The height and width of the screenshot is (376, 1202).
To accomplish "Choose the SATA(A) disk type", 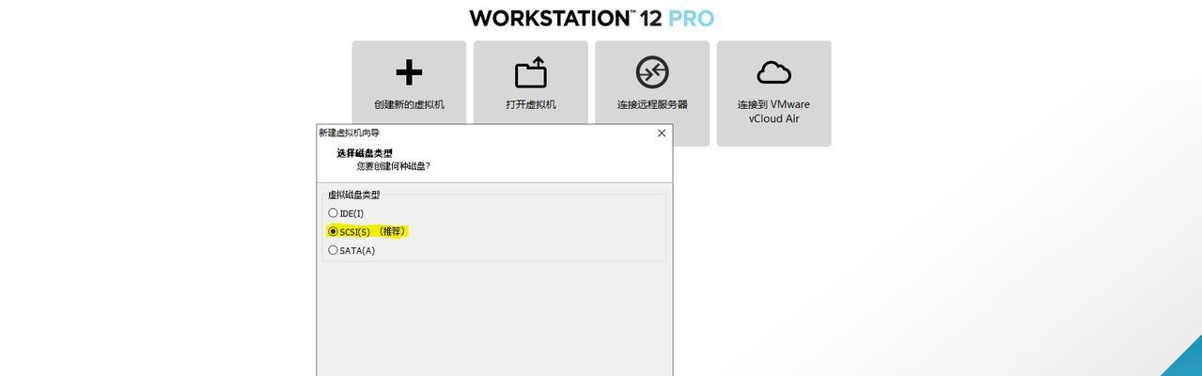I will [x=351, y=250].
